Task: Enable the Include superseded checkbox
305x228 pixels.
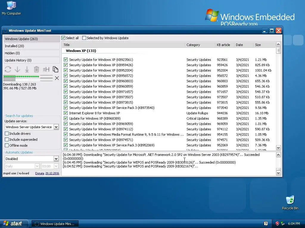Action: [x=7, y=140]
